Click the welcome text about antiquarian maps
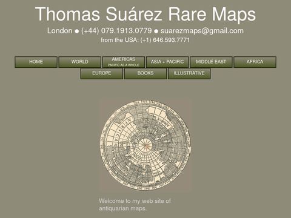Viewport: 291px width, 218px height. click(135, 205)
